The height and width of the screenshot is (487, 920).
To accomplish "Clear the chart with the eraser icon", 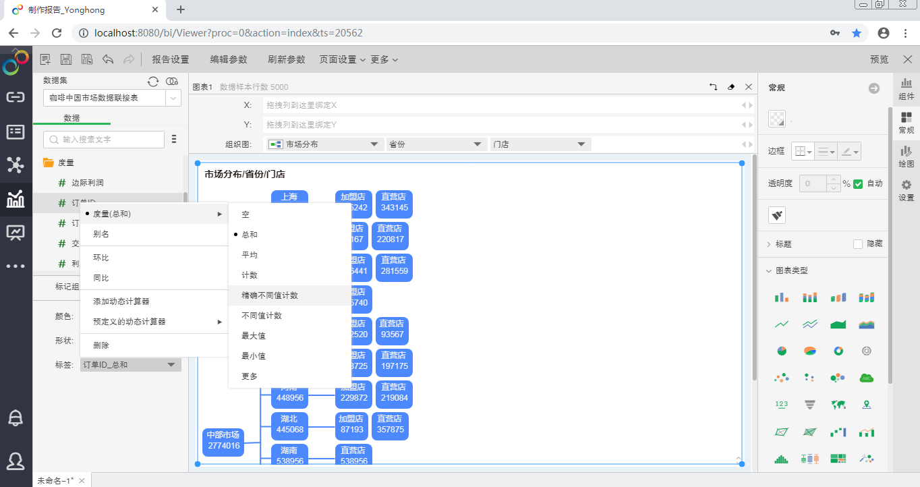I will 731,87.
